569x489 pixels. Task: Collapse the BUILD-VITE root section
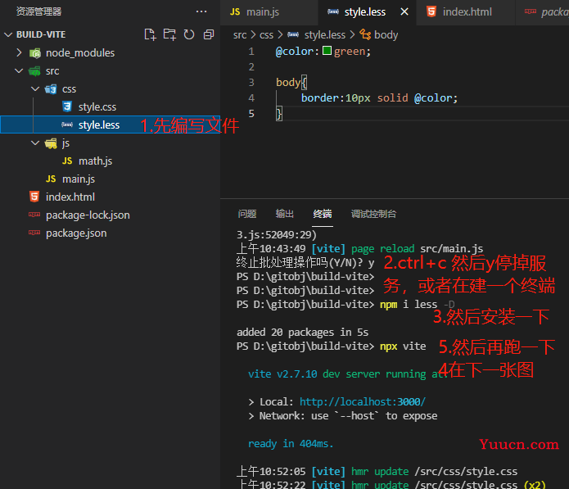8,35
